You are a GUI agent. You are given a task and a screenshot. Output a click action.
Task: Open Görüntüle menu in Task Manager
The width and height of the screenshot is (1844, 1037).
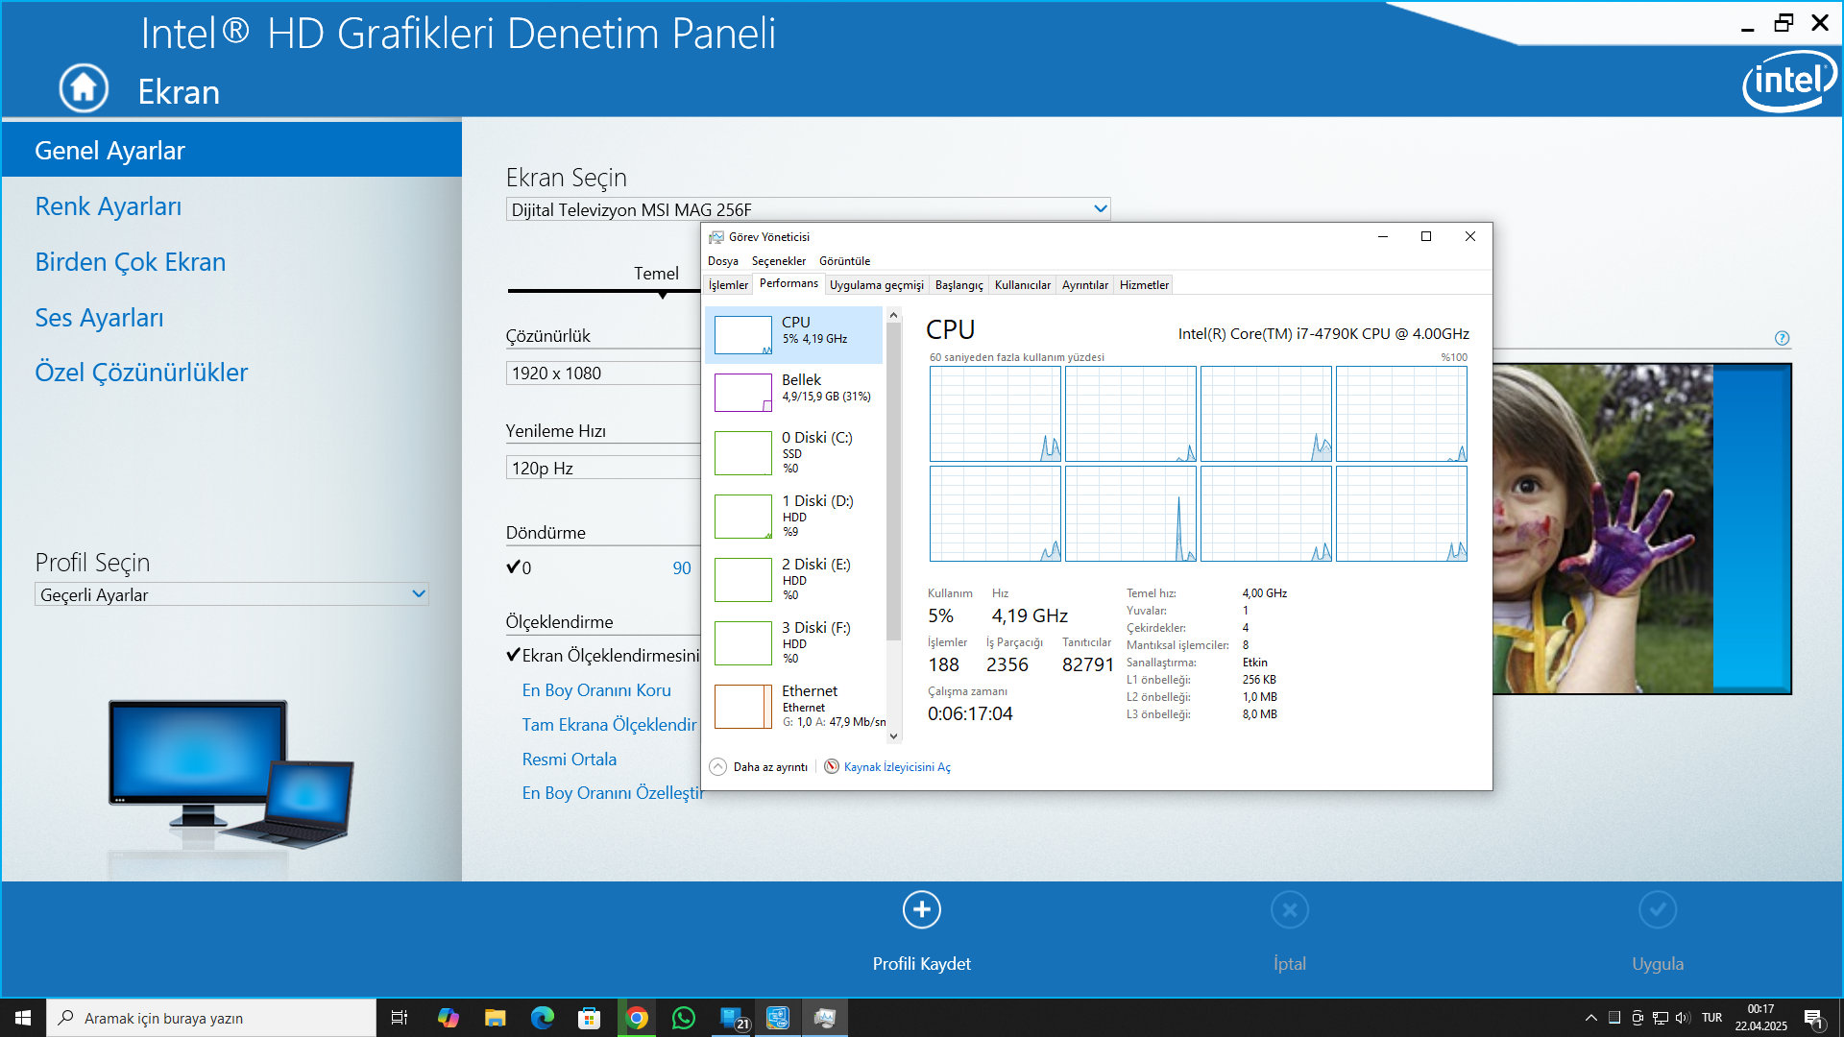pyautogui.click(x=844, y=261)
